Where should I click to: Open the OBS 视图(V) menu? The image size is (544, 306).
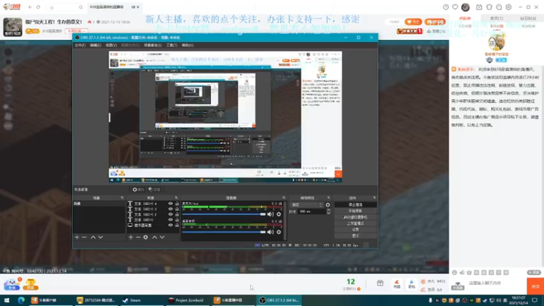click(x=111, y=45)
